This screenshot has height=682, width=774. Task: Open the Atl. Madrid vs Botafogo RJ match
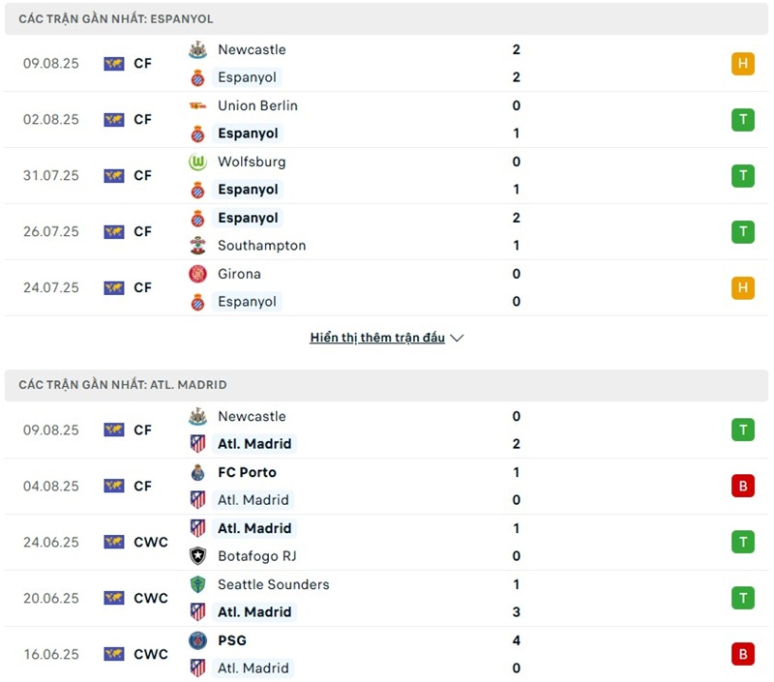tap(387, 543)
